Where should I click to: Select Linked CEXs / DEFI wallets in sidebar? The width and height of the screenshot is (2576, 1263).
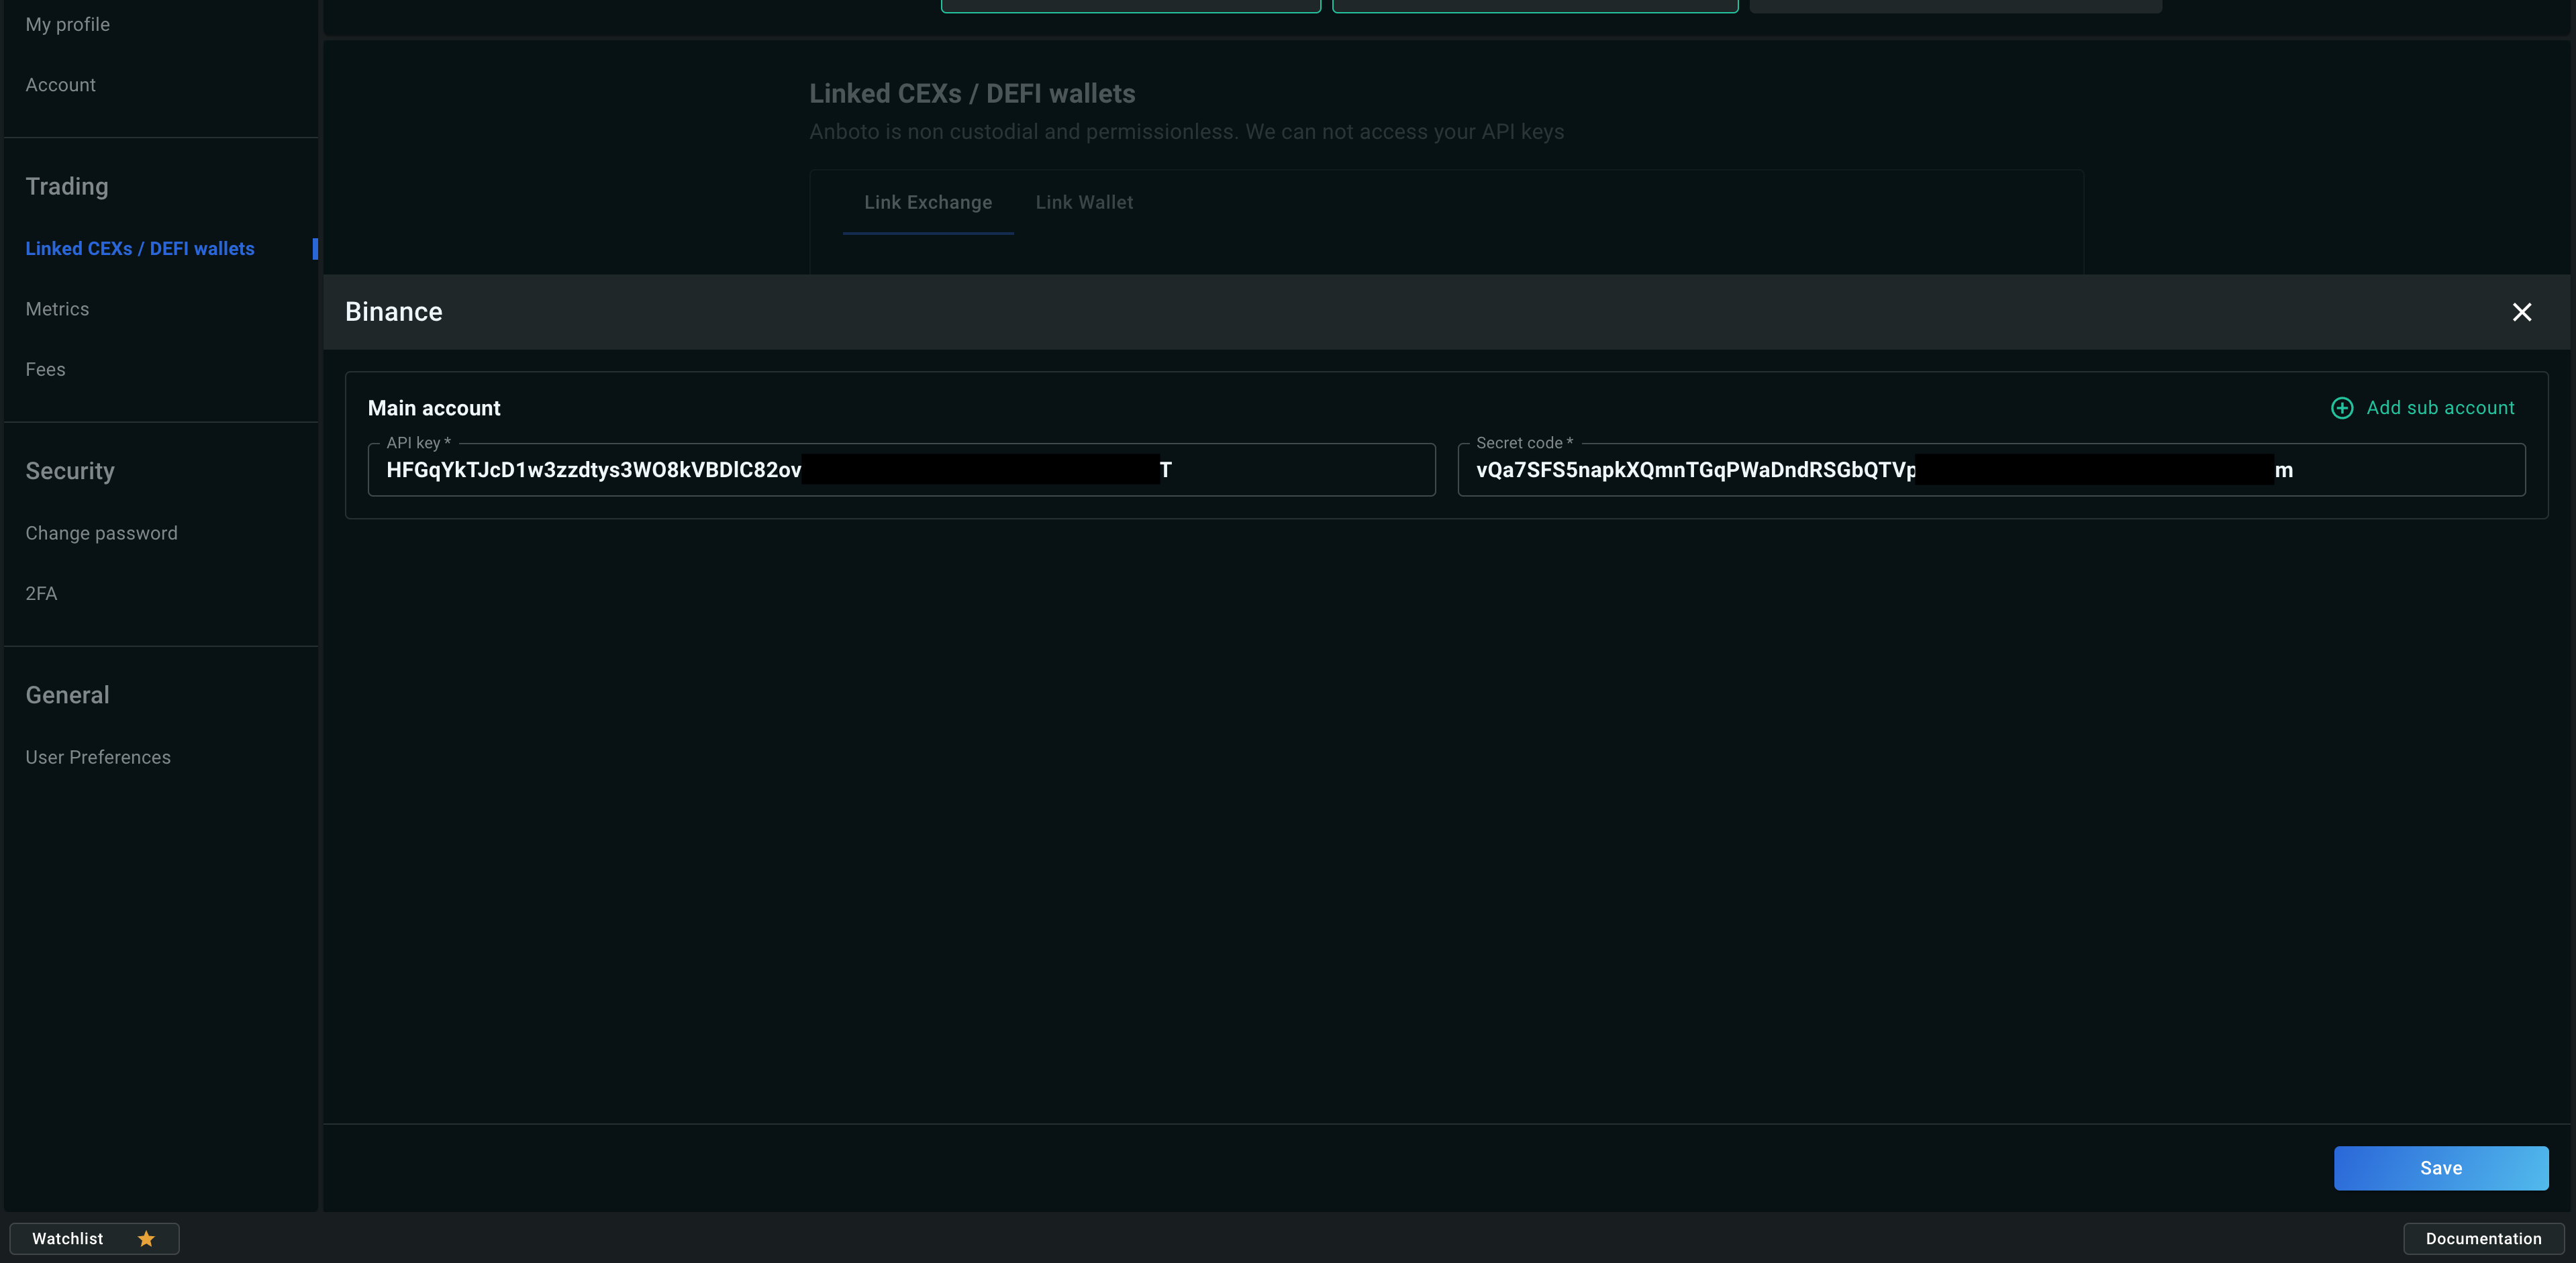(x=140, y=249)
